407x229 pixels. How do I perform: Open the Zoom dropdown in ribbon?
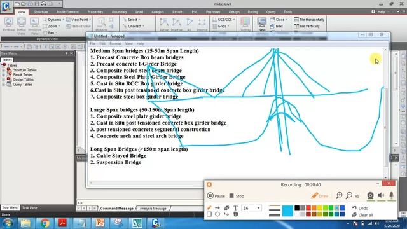click(52, 26)
